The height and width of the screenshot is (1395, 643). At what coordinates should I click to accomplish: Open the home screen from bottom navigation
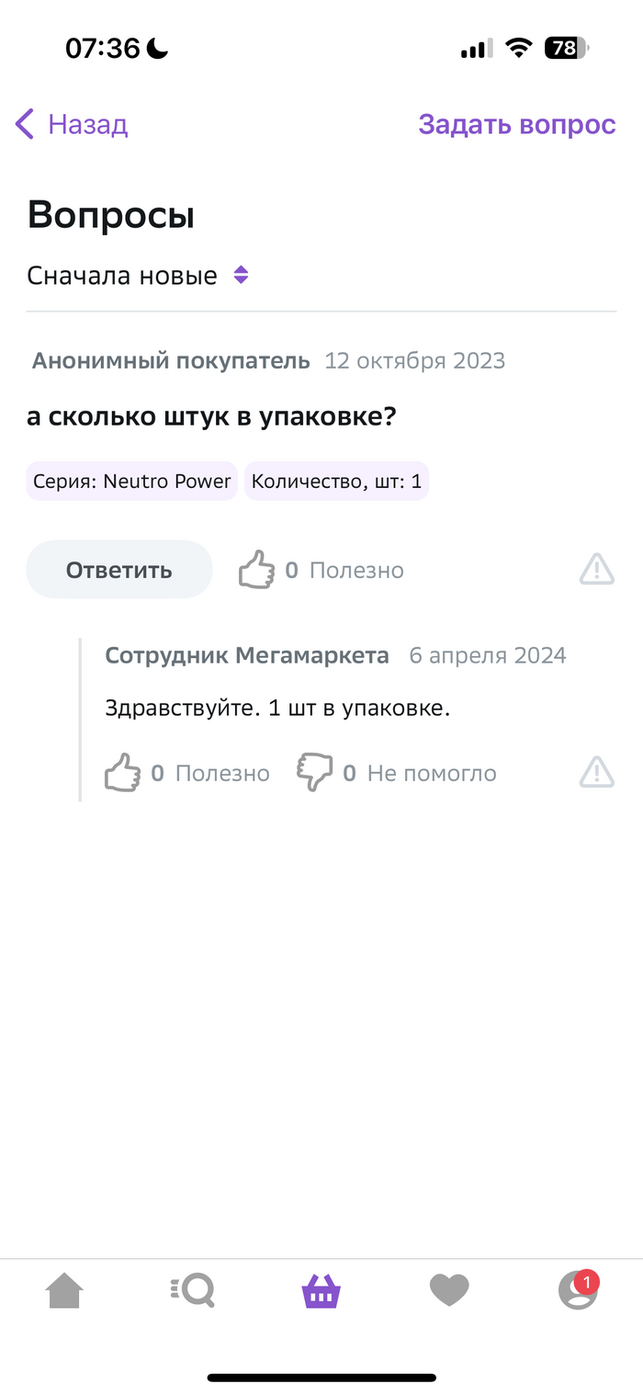63,1290
